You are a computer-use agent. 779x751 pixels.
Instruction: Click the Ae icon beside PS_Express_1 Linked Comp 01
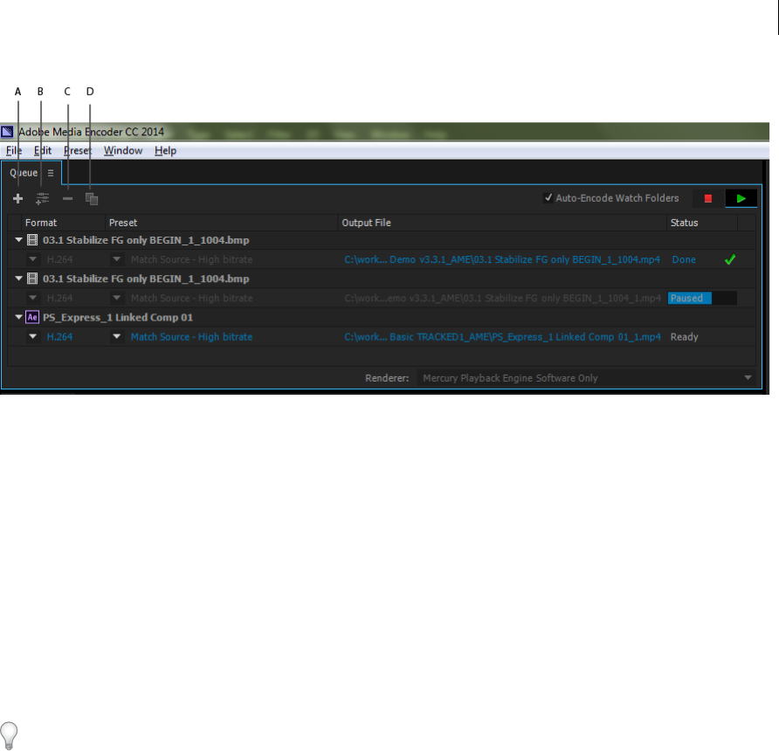click(x=32, y=317)
